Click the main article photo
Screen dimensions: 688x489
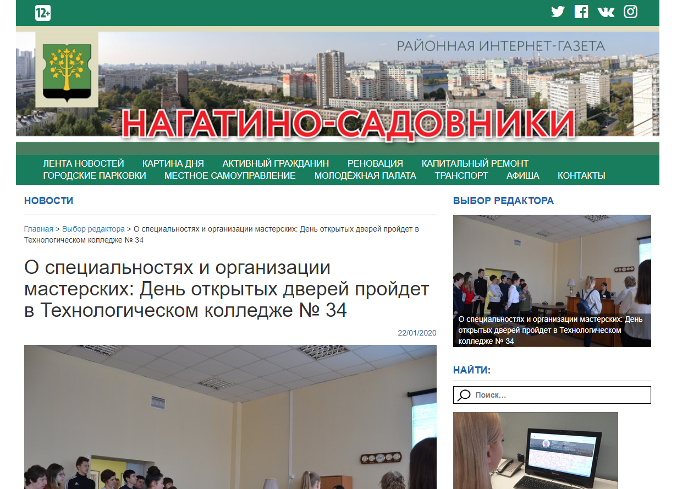[230, 417]
